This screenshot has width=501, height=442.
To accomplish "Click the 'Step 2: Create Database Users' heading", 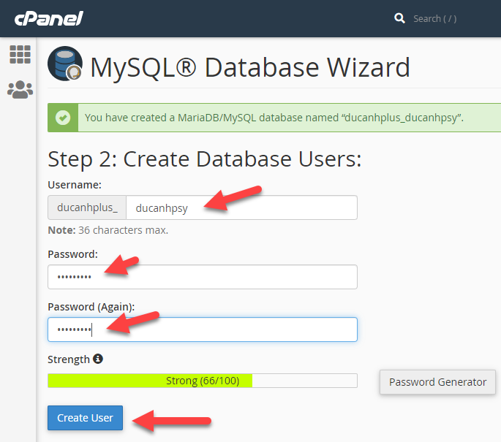I will click(205, 159).
